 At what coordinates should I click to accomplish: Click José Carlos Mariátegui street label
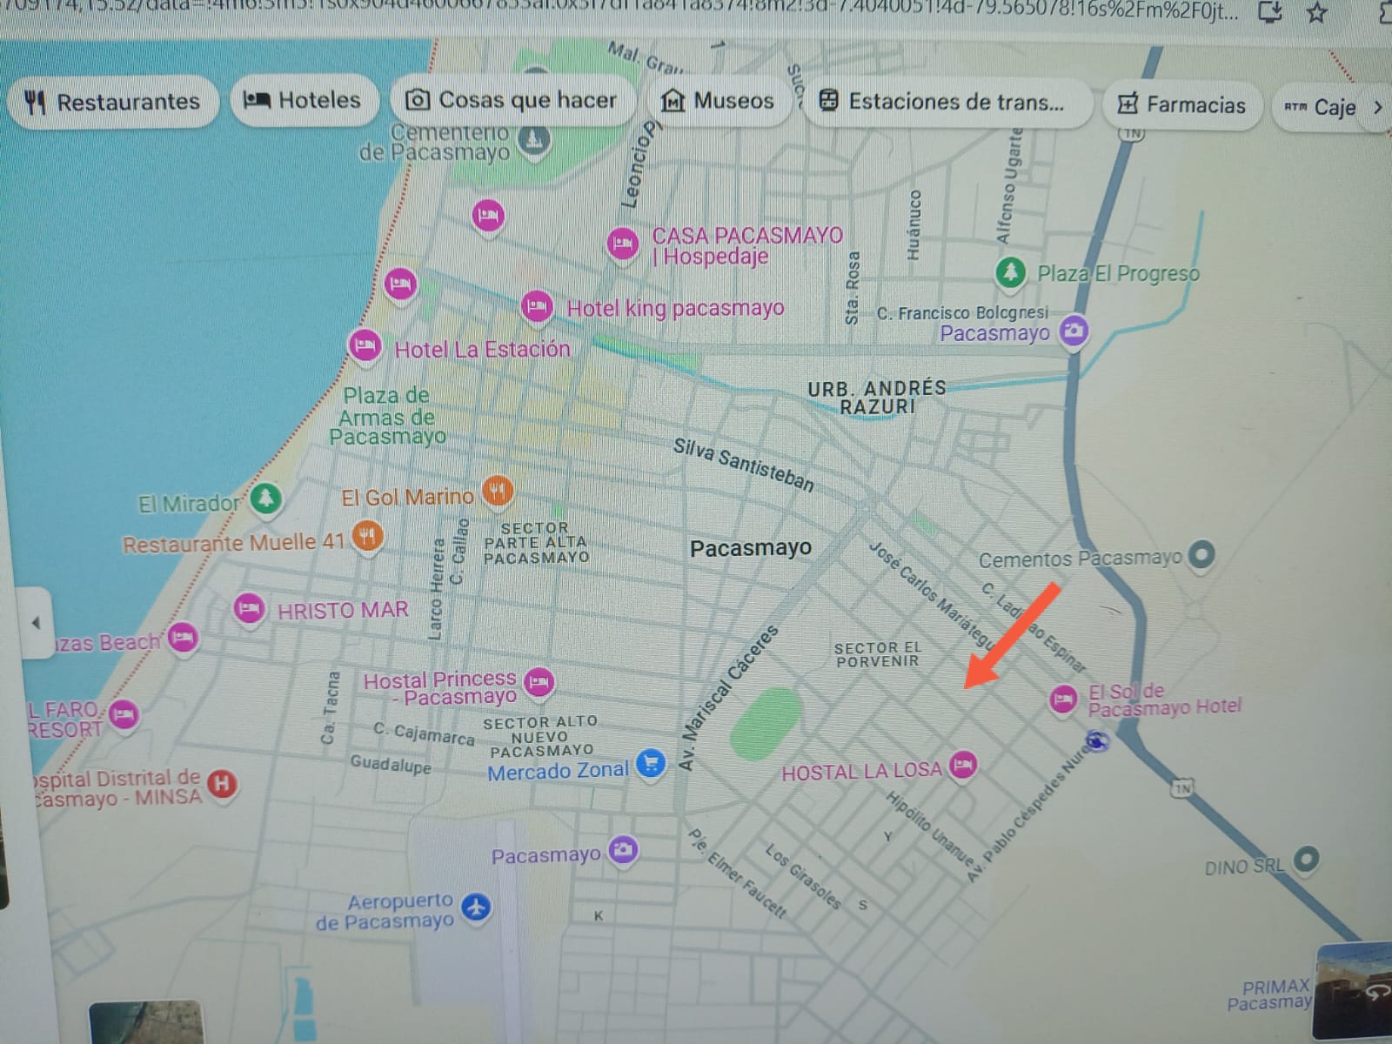coord(931,594)
